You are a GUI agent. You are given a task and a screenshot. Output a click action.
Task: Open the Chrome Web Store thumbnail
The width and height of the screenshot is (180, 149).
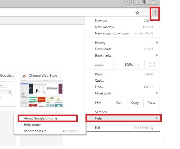[x=42, y=89]
